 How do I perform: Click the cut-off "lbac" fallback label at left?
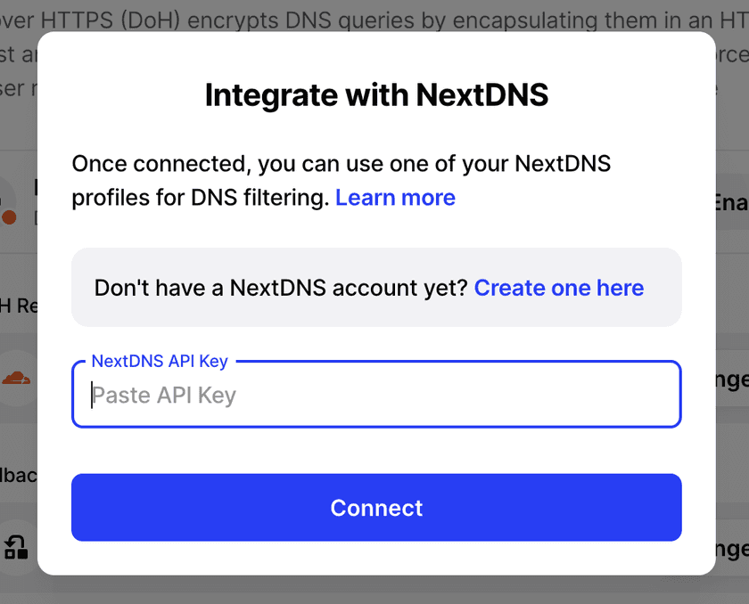(x=18, y=475)
